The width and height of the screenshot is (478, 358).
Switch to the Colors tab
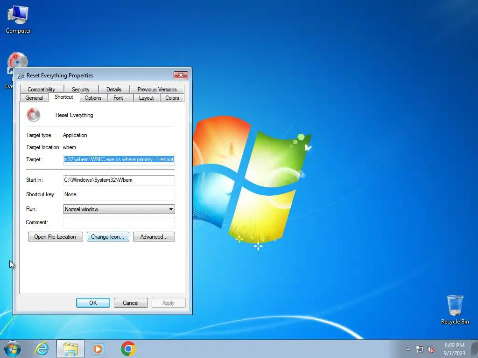[x=172, y=98]
